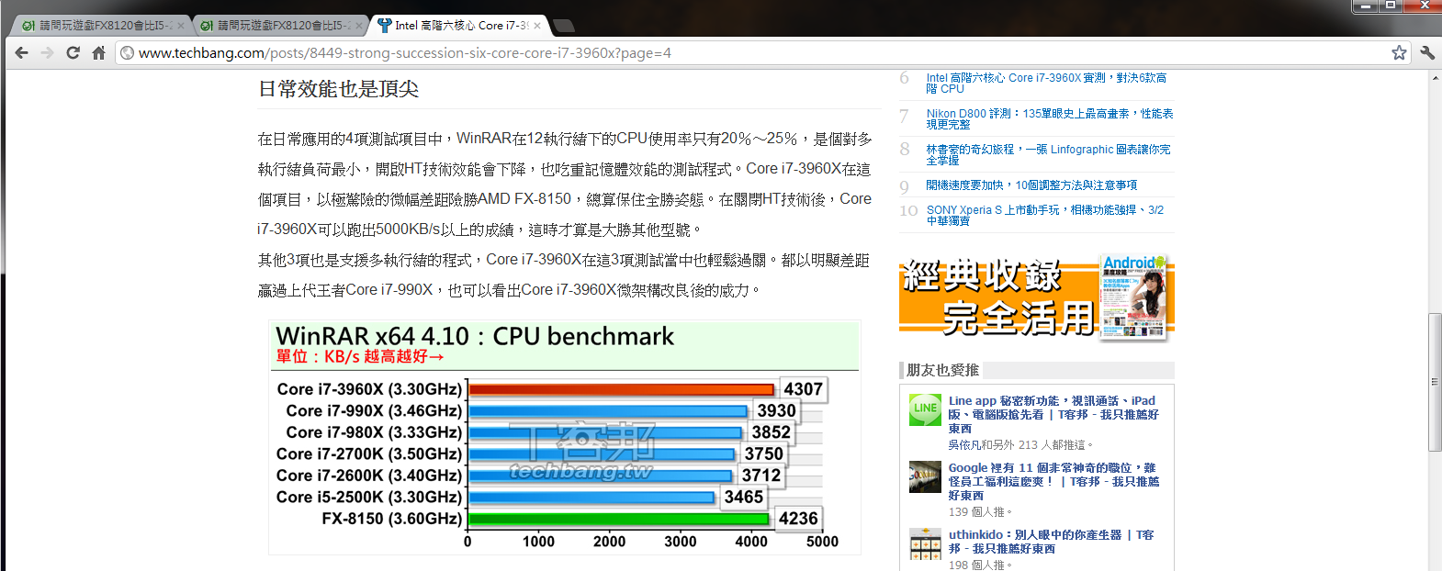Viewport: 1442px width, 571px height.
Task: Go to the browser home page icon
Action: click(x=99, y=53)
